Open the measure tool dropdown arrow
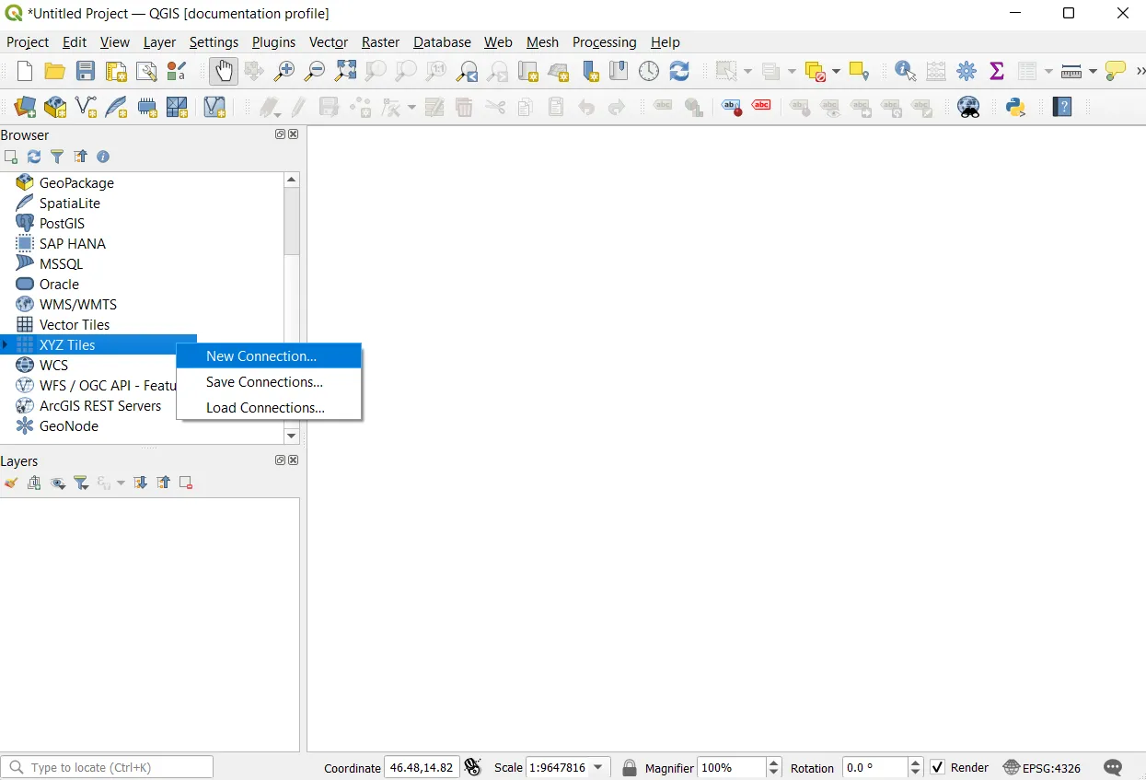This screenshot has width=1146, height=780. (1093, 72)
